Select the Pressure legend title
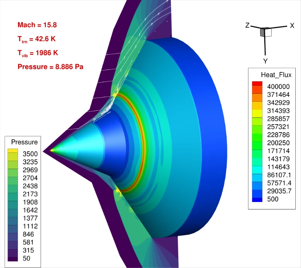 click(x=24, y=142)
